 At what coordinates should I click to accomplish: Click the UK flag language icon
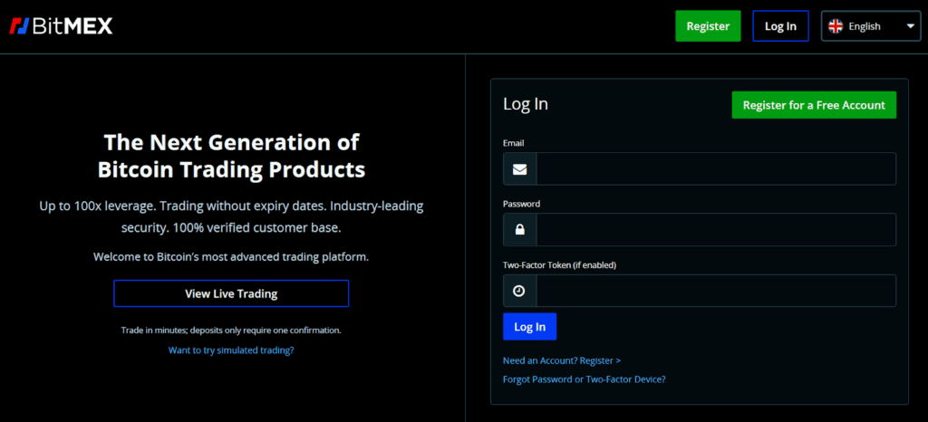tap(835, 26)
